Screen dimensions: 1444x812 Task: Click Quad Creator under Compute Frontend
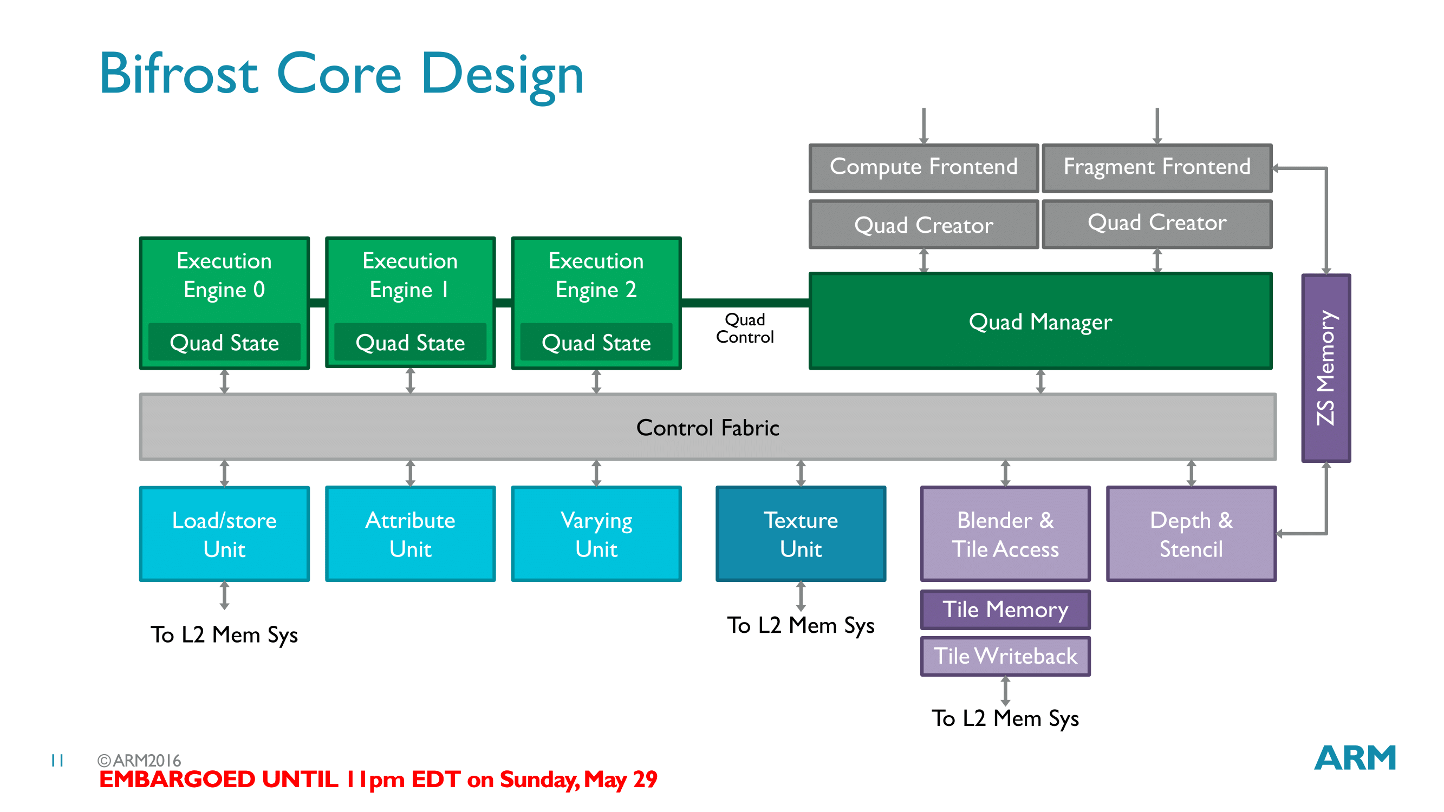pyautogui.click(x=923, y=225)
